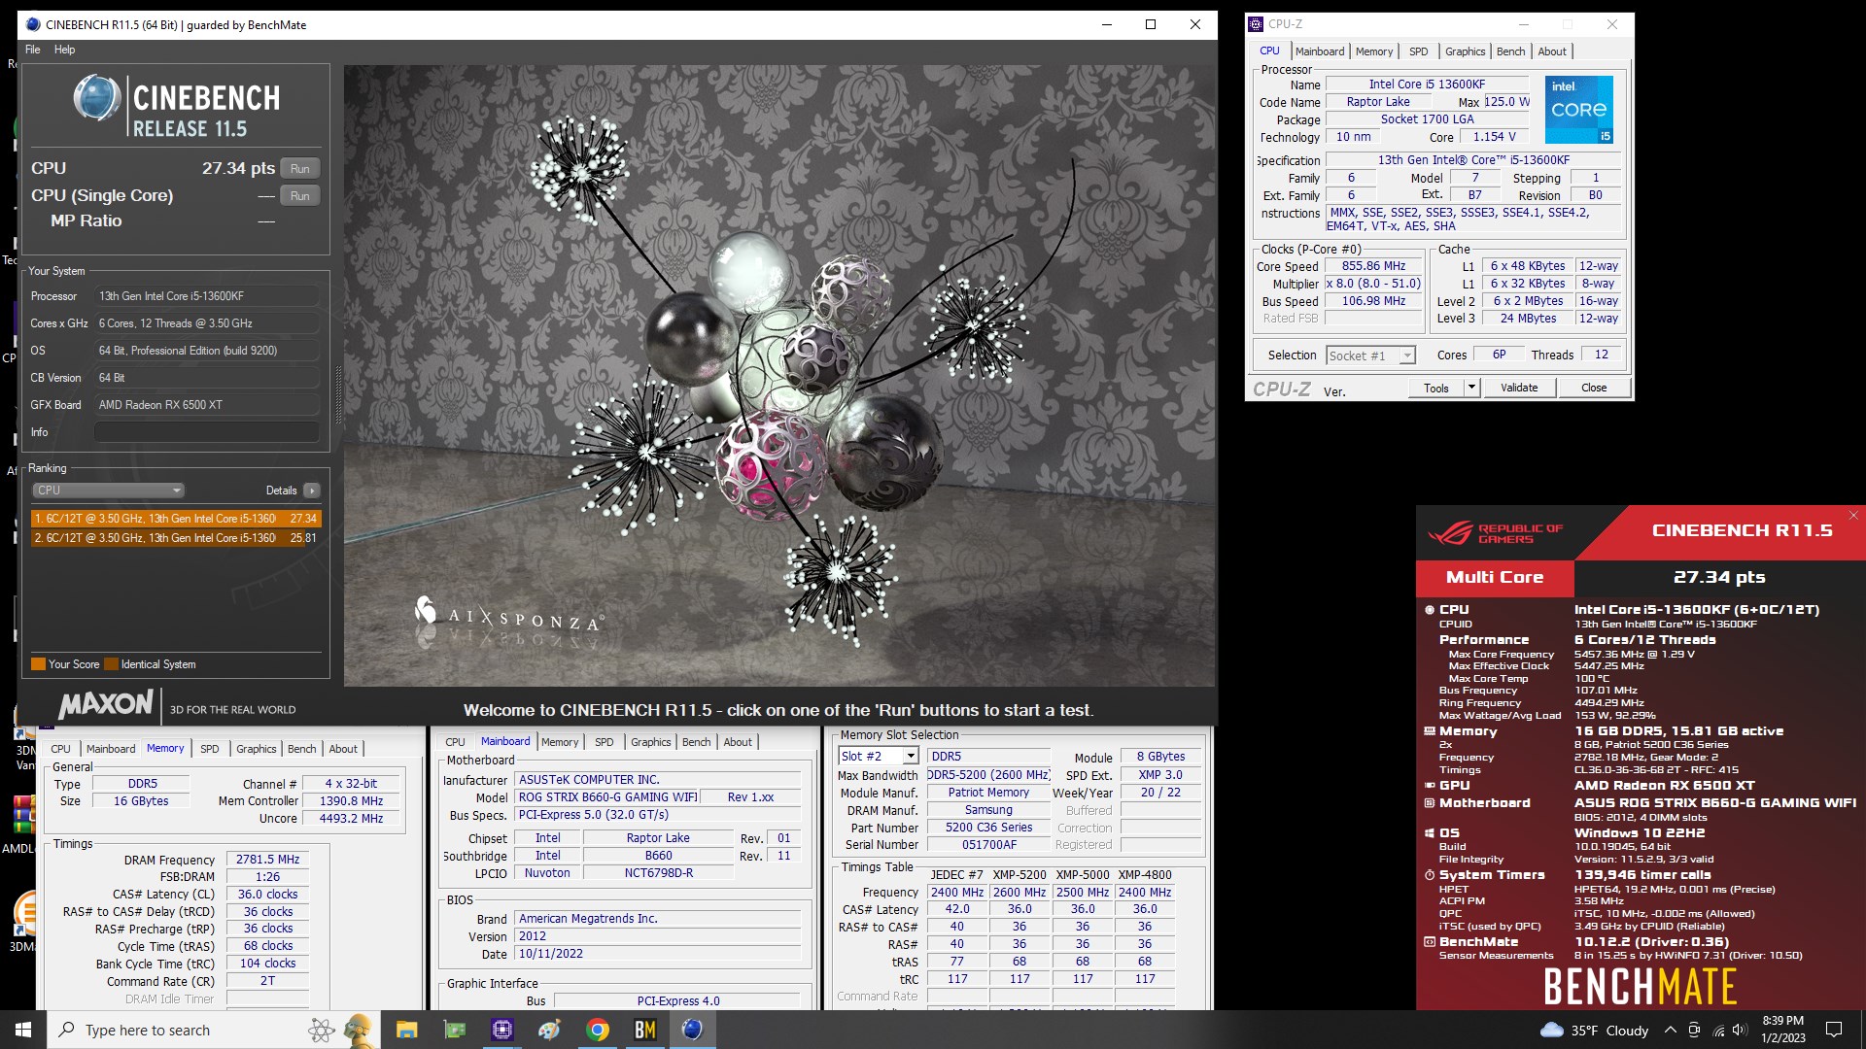Open the notification center icon
Image resolution: width=1866 pixels, height=1049 pixels.
(x=1834, y=1030)
